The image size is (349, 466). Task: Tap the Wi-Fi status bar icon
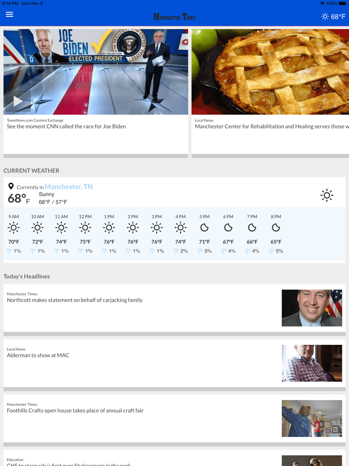pos(322,3)
